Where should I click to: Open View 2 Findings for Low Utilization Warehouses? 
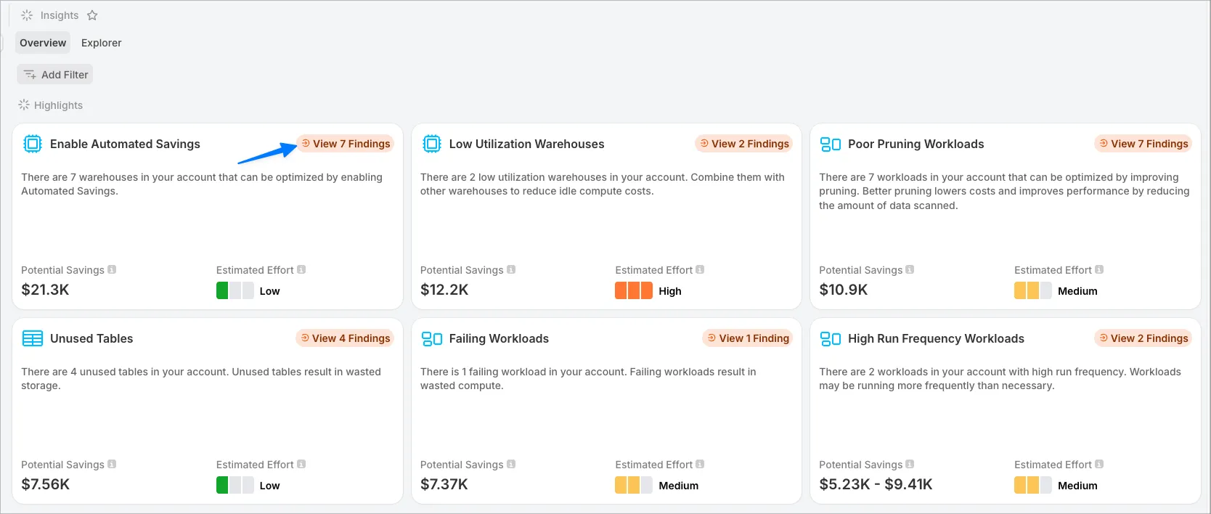click(x=744, y=144)
